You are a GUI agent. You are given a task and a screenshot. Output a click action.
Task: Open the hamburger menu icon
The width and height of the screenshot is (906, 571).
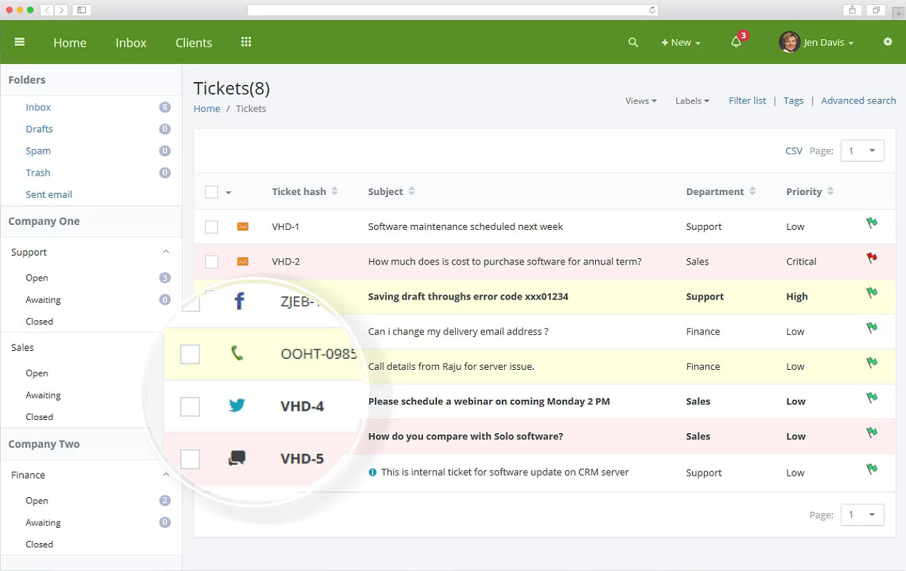[20, 42]
